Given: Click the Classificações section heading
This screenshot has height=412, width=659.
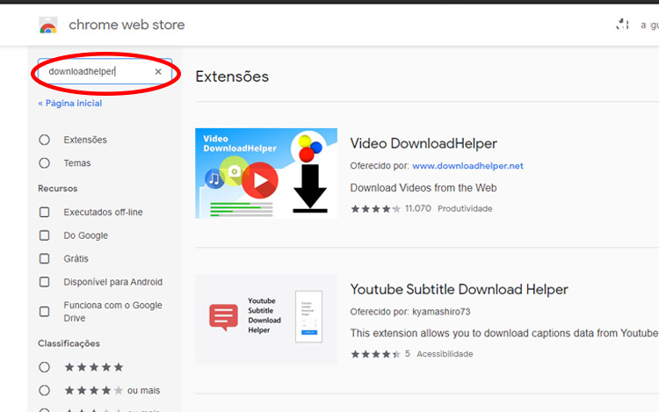Looking at the screenshot, I should (x=69, y=343).
